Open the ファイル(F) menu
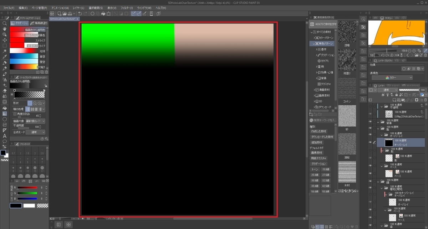 point(9,8)
